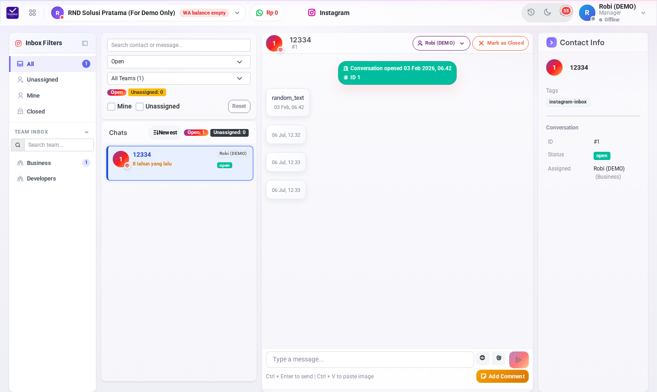Select the Mine inbox filter
The height and width of the screenshot is (392, 657).
[x=53, y=96]
